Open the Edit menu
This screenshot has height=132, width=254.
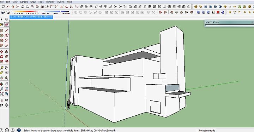(x=8, y=2)
